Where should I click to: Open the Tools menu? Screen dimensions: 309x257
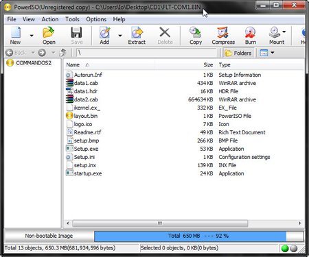[72, 19]
